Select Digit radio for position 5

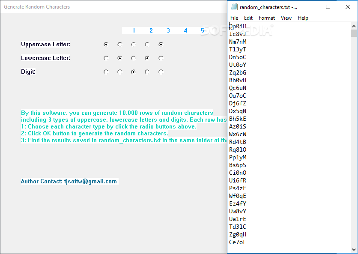(x=161, y=72)
